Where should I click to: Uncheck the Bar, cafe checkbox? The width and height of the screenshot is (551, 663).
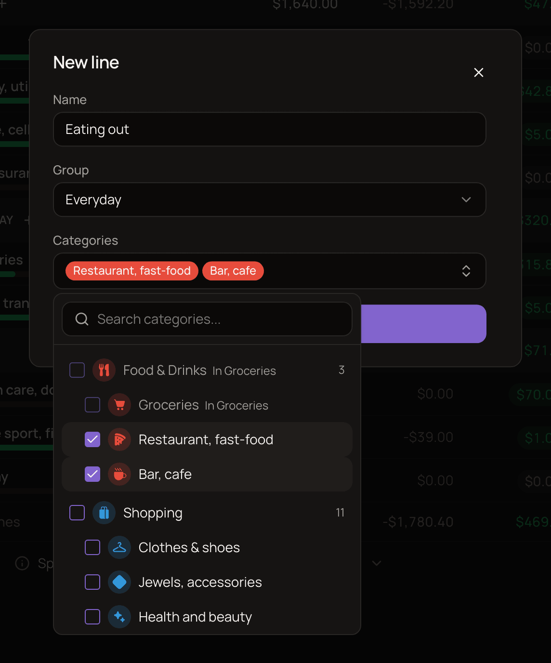click(92, 474)
